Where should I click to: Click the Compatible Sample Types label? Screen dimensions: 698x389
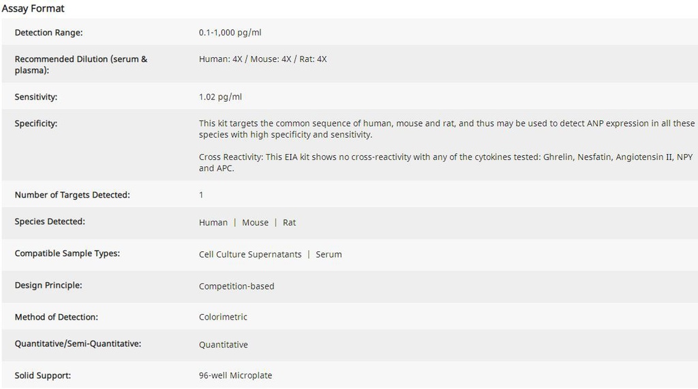point(67,253)
